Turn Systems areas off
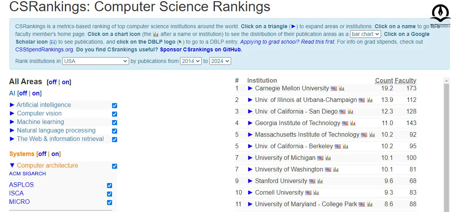The height and width of the screenshot is (212, 456). click(43, 154)
